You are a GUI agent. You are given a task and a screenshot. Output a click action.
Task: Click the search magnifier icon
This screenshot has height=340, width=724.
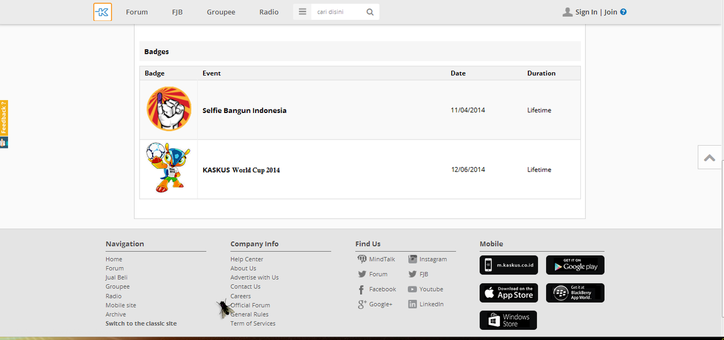[370, 12]
